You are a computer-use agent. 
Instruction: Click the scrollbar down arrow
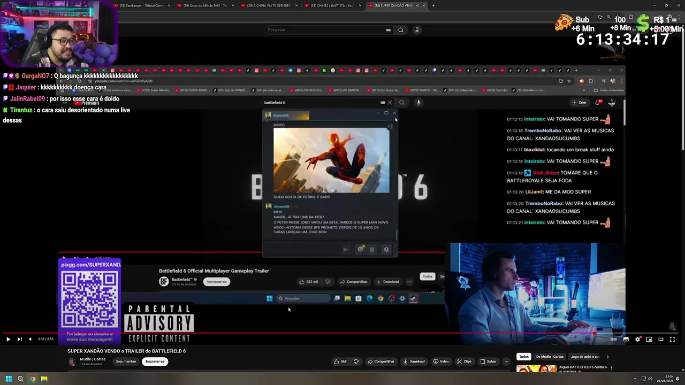click(682, 369)
